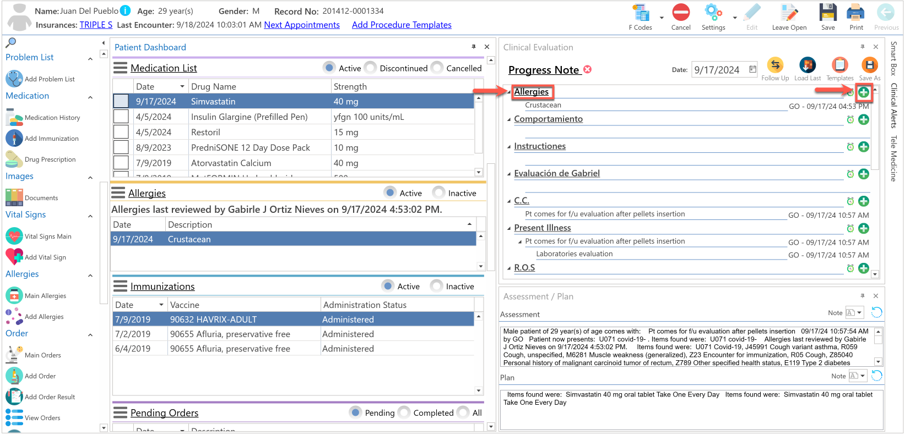Select Discontinued medication radio button
The width and height of the screenshot is (905, 435).
[371, 68]
